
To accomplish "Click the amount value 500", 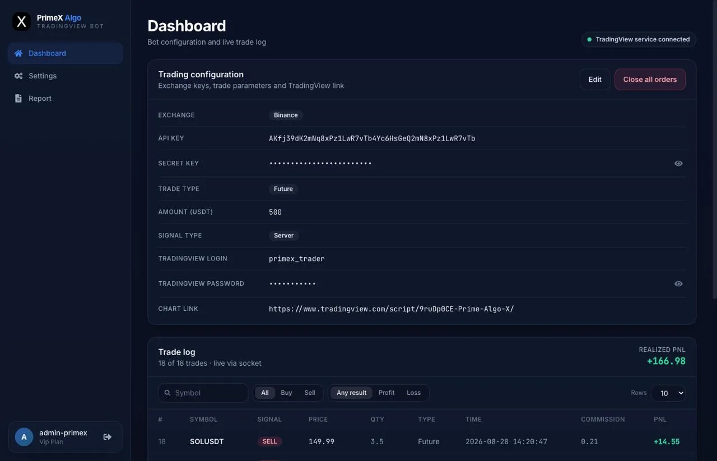I will [275, 212].
